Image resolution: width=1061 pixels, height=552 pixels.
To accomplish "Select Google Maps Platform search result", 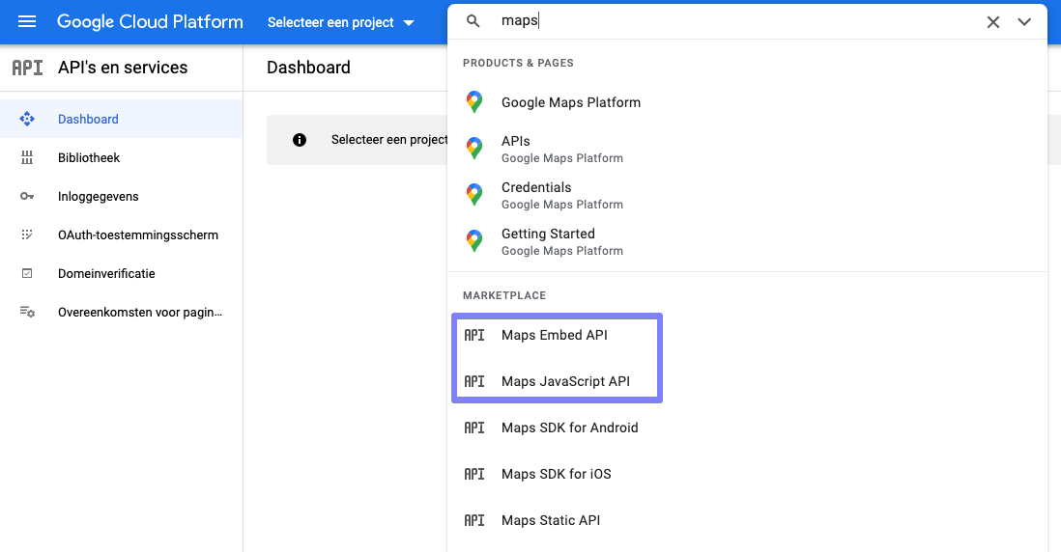I will [x=570, y=102].
